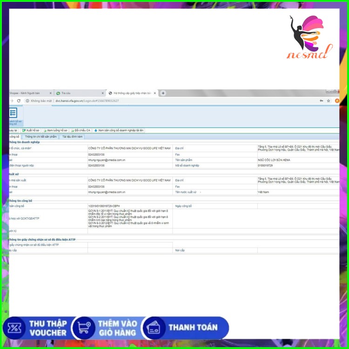Click the orange profile avatar icon
This screenshot has width=349, height=349.
tap(337, 101)
